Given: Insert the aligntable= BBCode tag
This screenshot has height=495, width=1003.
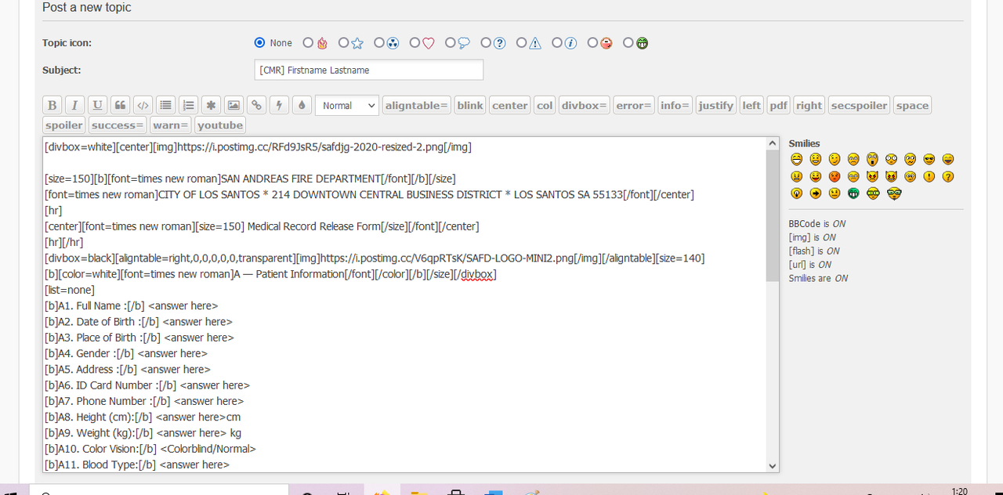Looking at the screenshot, I should (417, 106).
